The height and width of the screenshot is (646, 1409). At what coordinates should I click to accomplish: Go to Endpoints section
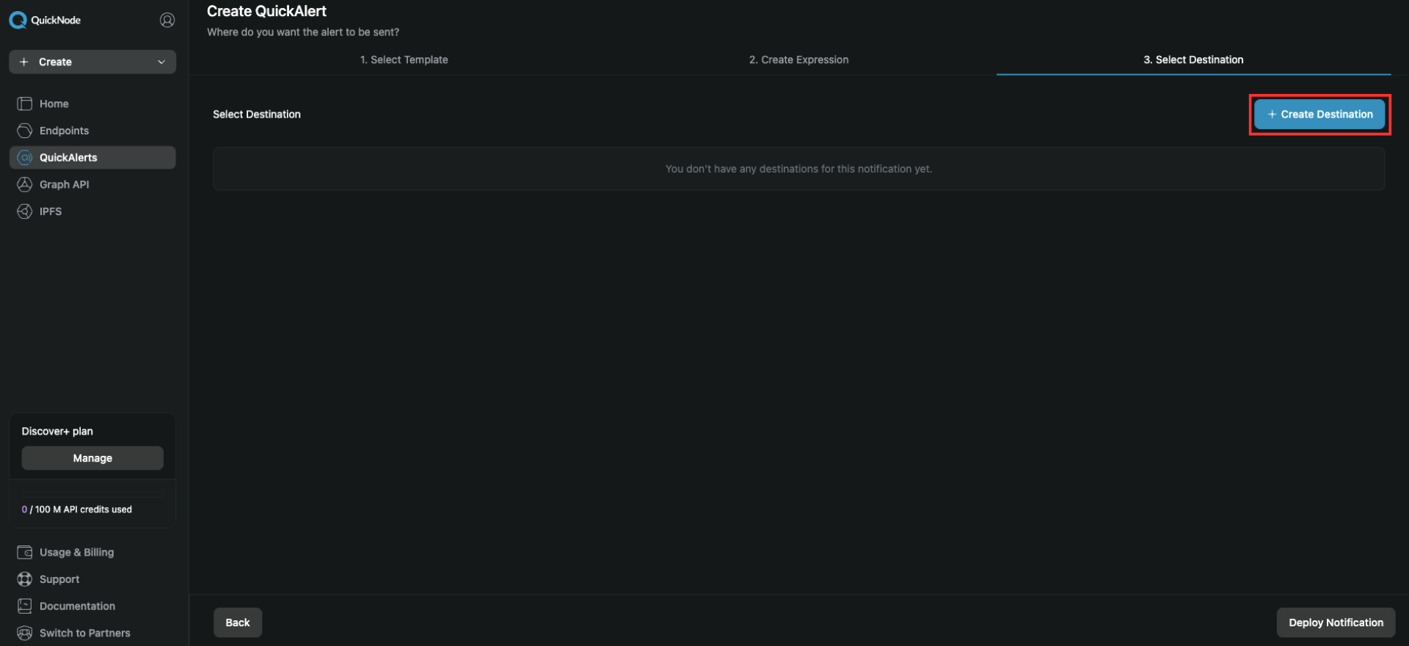pyautogui.click(x=92, y=131)
